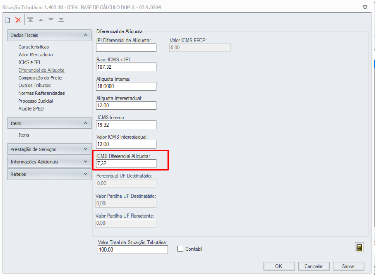Collapse the Itens section header
The image size is (375, 277).
point(49,123)
